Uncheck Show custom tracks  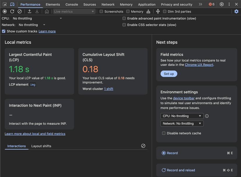coord(3,31)
